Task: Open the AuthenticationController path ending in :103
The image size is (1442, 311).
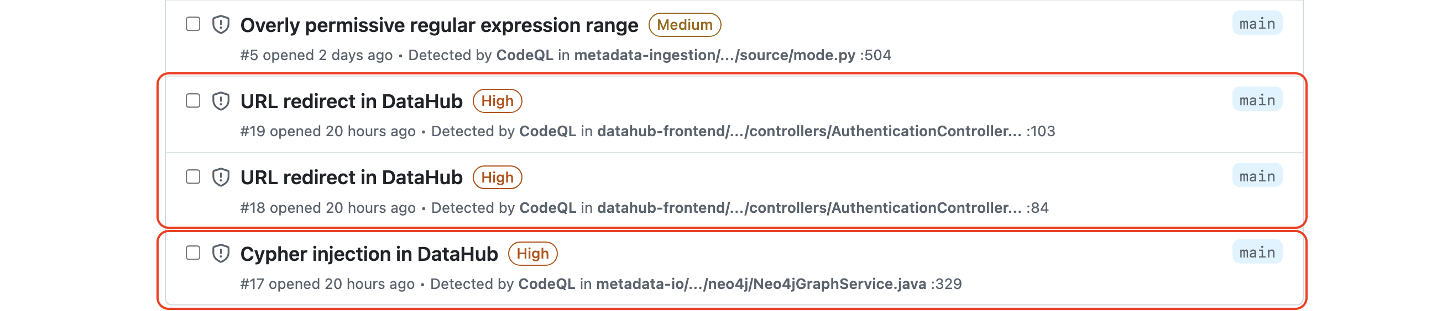Action: (x=809, y=131)
